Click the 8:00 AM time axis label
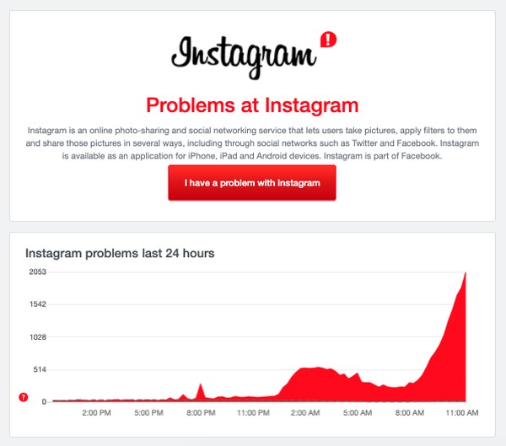Screen dimensions: 506x446 click(x=410, y=413)
